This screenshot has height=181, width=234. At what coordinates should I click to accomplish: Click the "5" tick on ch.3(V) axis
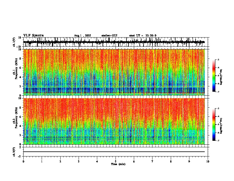pyautogui.click(x=20, y=147)
